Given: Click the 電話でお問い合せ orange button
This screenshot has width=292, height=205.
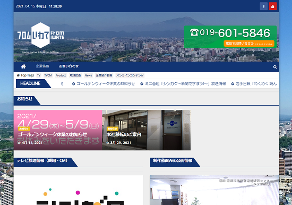Looking at the screenshot, I should click(x=249, y=44).
